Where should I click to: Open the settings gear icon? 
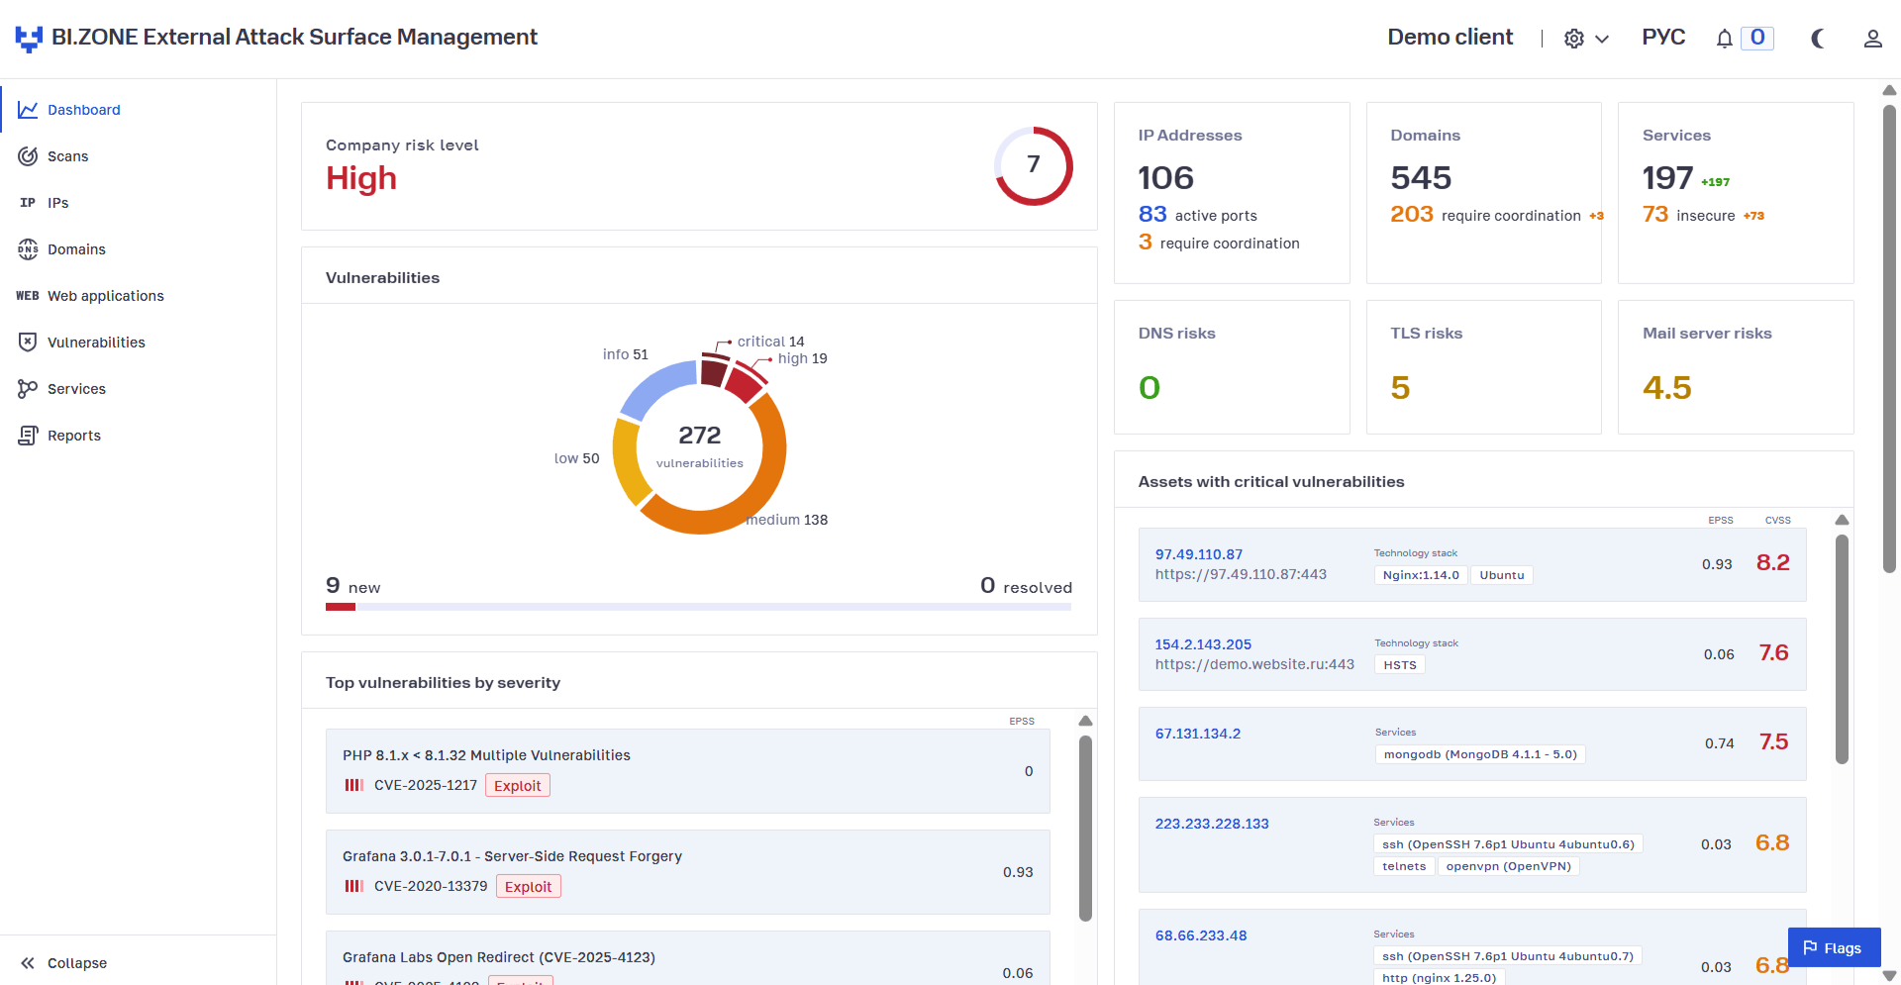click(1574, 39)
